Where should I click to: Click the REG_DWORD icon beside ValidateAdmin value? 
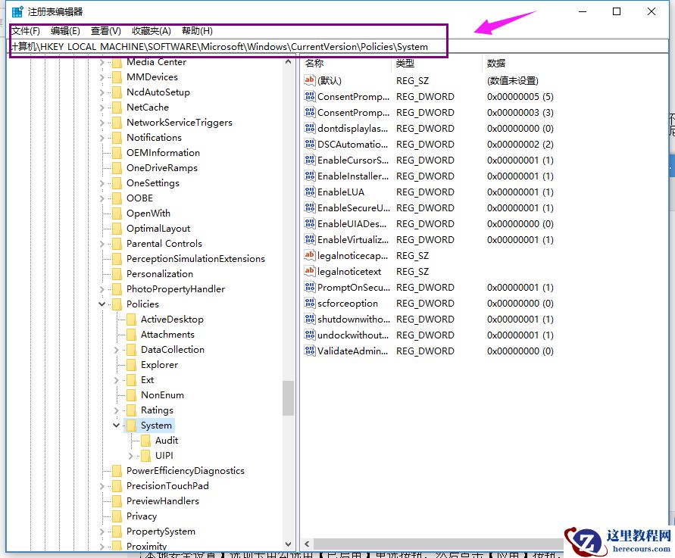coord(310,351)
